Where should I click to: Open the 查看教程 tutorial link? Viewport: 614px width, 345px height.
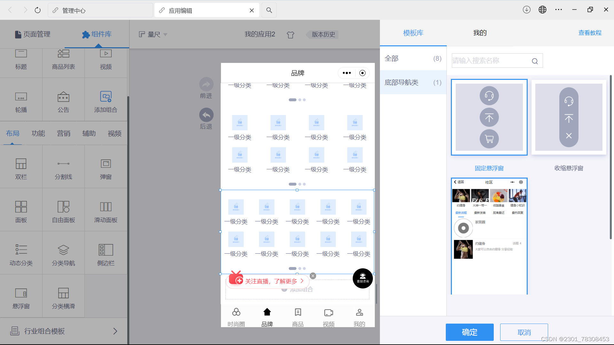(x=590, y=33)
